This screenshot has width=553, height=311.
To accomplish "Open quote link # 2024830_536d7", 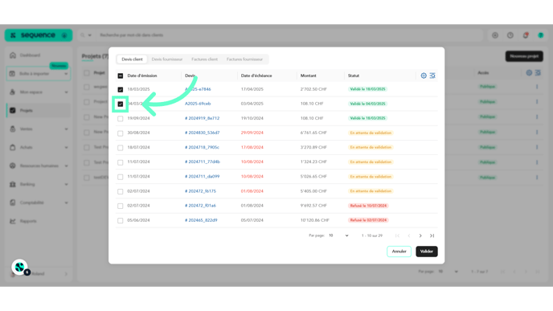I will point(202,133).
